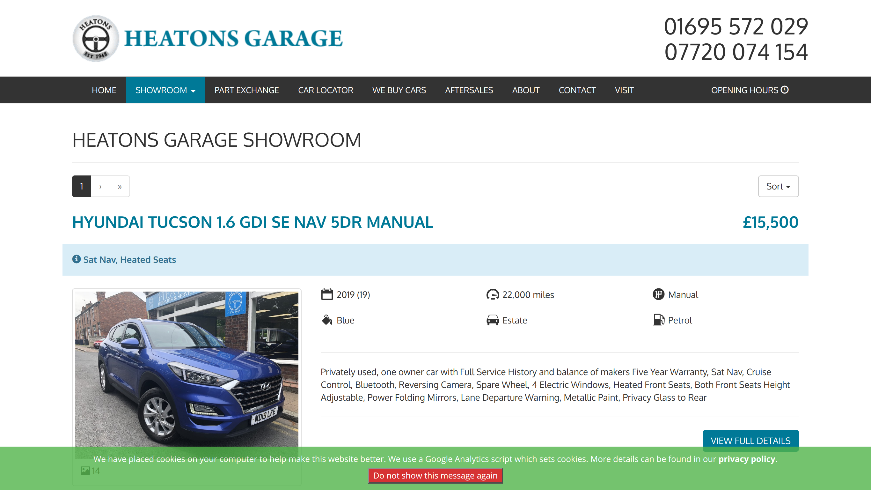
Task: Click the opening hours clock icon
Action: tap(785, 90)
